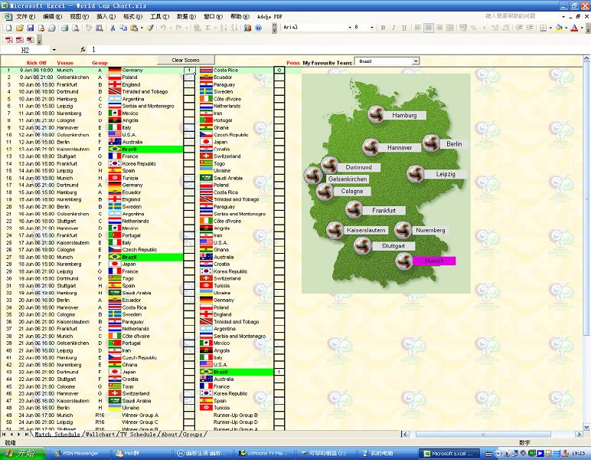Click the 开始 Start button
This screenshot has height=460, width=591.
coord(23,453)
